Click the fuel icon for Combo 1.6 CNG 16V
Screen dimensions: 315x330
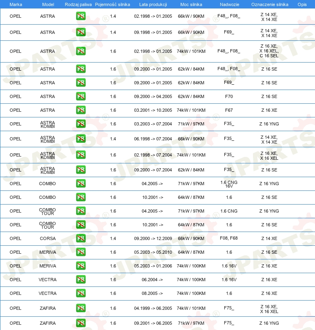pyautogui.click(x=81, y=184)
